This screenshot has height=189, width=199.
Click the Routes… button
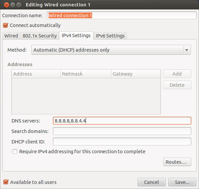point(177,162)
